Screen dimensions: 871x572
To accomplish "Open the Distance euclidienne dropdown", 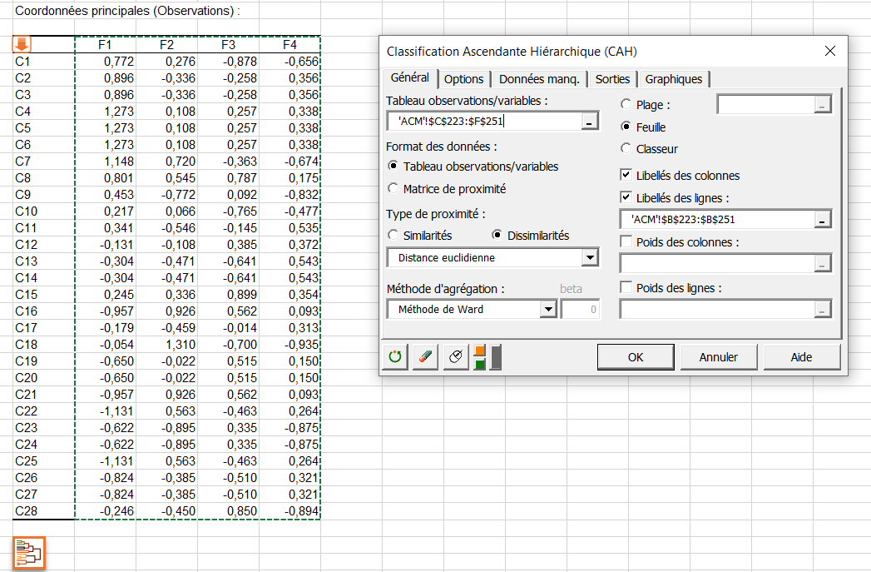I will [590, 258].
